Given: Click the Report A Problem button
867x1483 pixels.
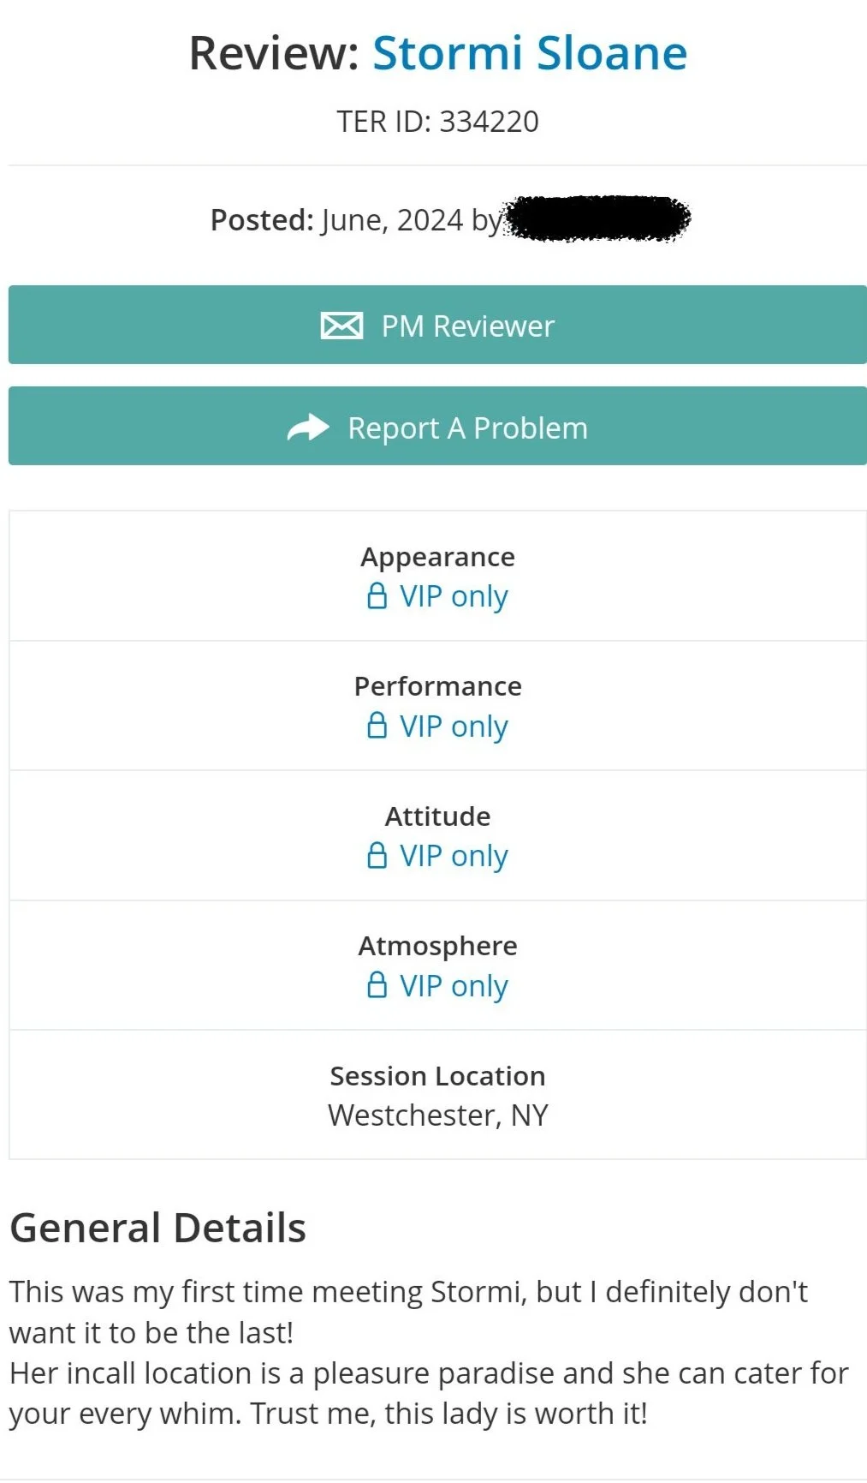Looking at the screenshot, I should 437,426.
